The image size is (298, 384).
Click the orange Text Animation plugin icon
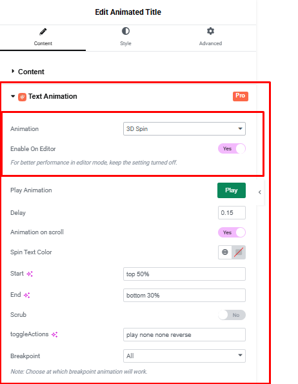pos(22,97)
